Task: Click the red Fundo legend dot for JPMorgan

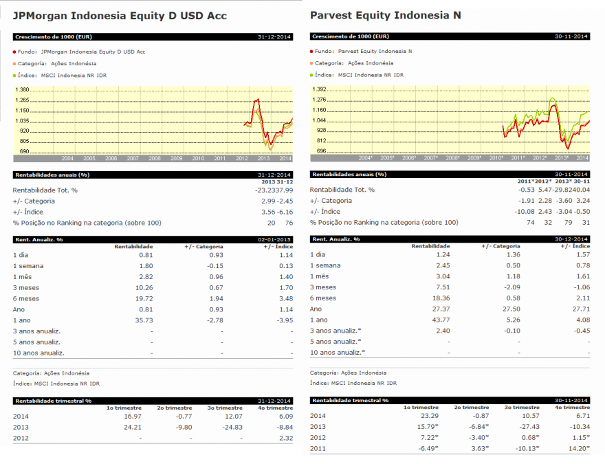Action: pyautogui.click(x=14, y=52)
